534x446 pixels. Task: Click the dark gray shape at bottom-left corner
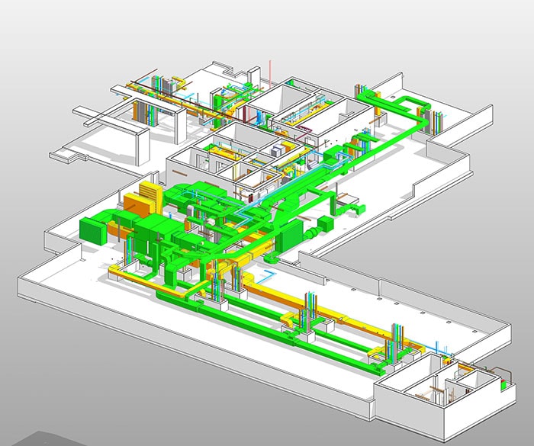point(31,438)
